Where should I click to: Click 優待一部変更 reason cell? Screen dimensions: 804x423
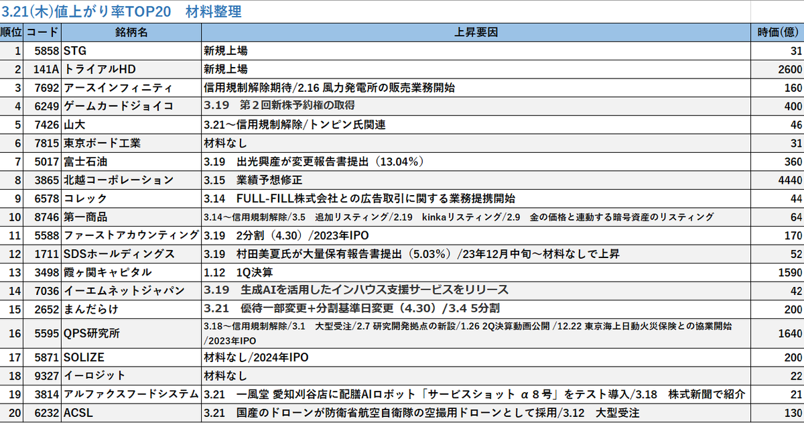(x=475, y=308)
